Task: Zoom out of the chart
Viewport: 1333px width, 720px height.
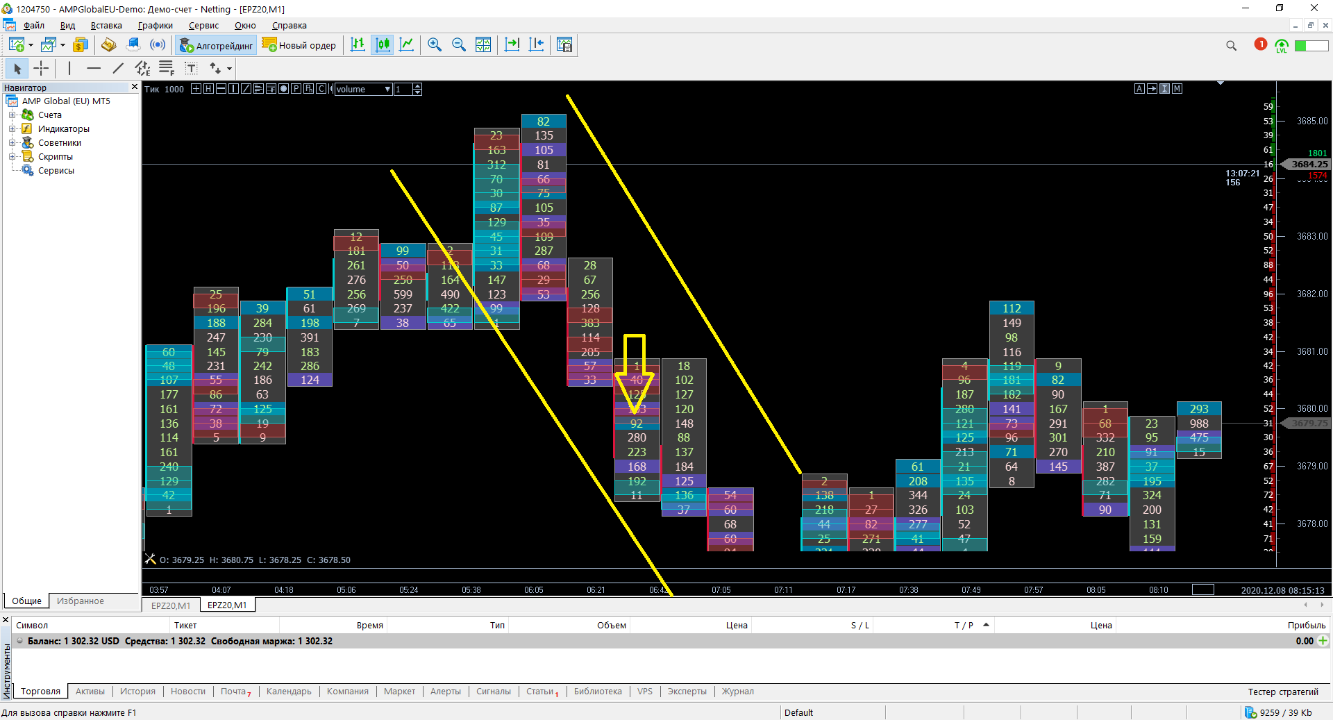Action: [459, 45]
